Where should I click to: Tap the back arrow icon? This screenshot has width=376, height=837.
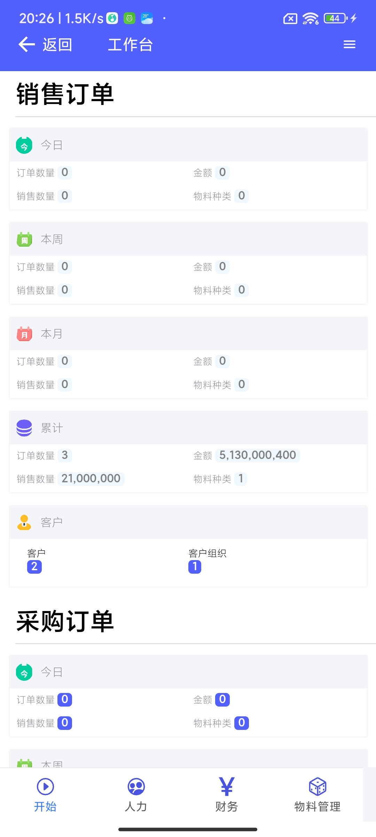pyautogui.click(x=27, y=45)
